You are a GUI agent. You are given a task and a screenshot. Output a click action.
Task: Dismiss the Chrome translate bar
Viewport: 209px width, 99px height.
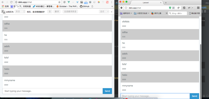(112, 12)
